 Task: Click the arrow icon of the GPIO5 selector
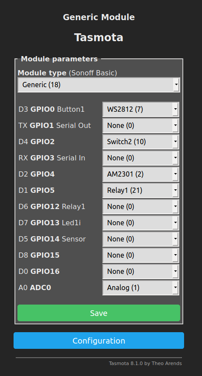point(175,190)
